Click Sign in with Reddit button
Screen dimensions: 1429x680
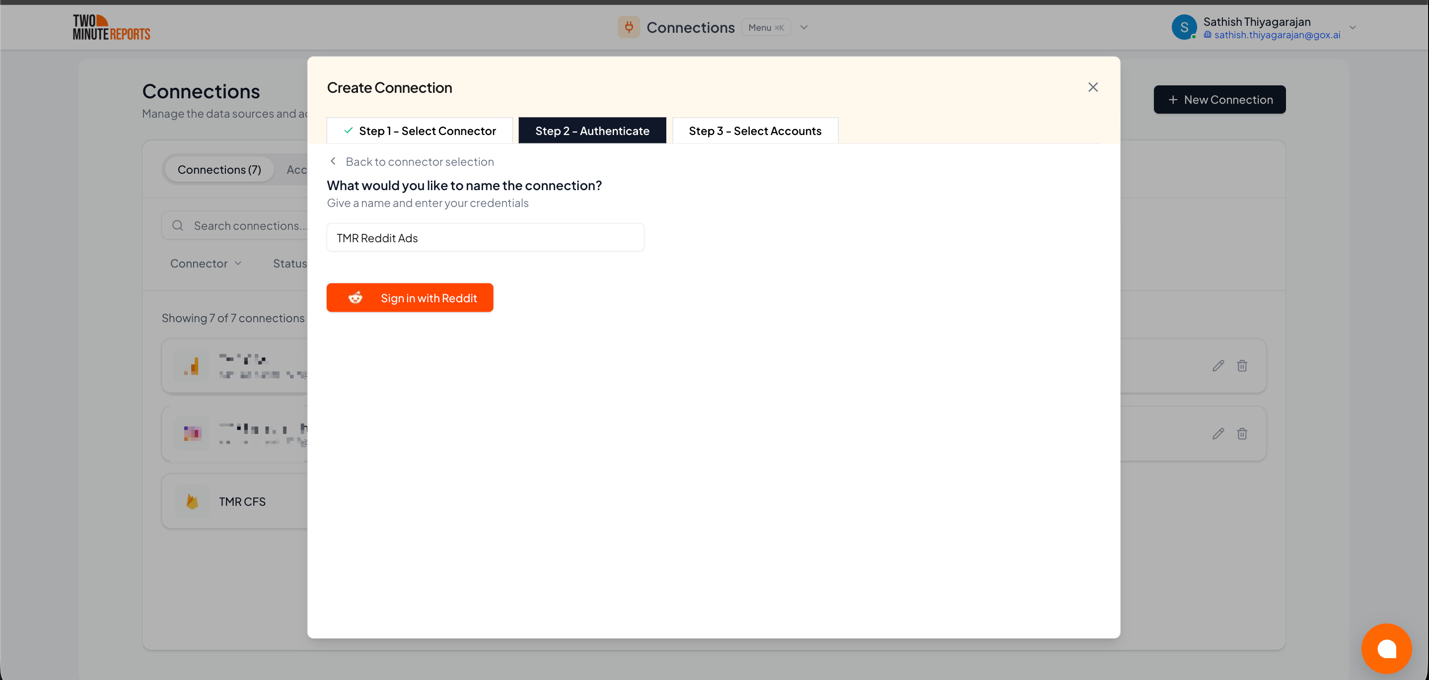(410, 298)
